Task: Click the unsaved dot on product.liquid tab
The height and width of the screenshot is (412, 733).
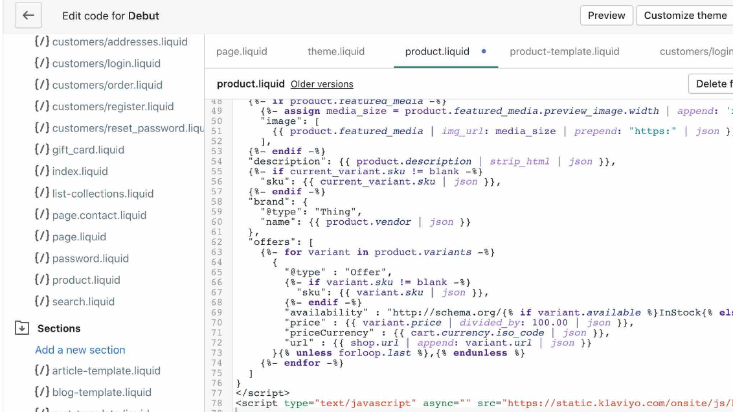Action: pos(484,52)
